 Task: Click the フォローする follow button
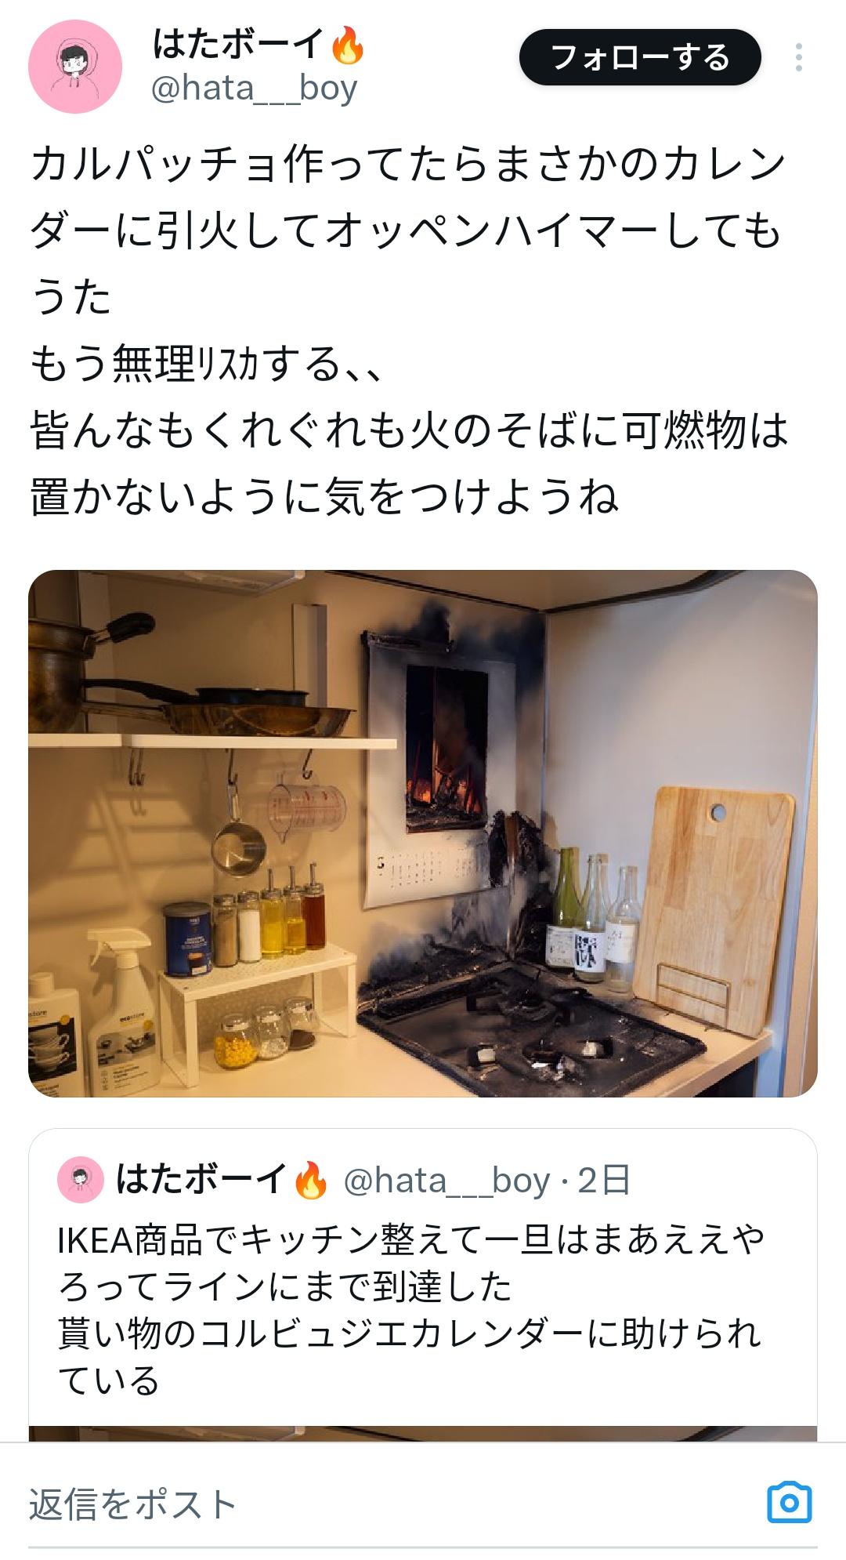[x=640, y=57]
